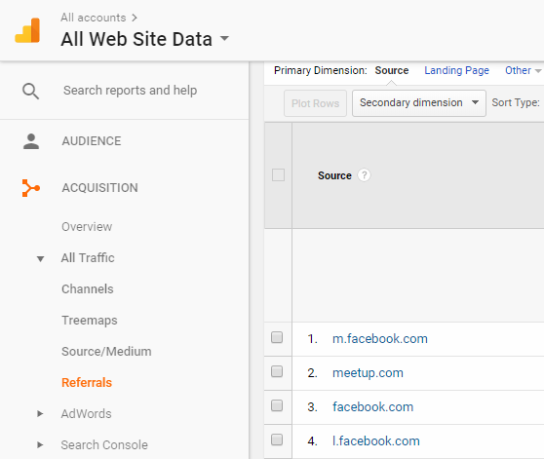Click the Sort Type label

(516, 102)
